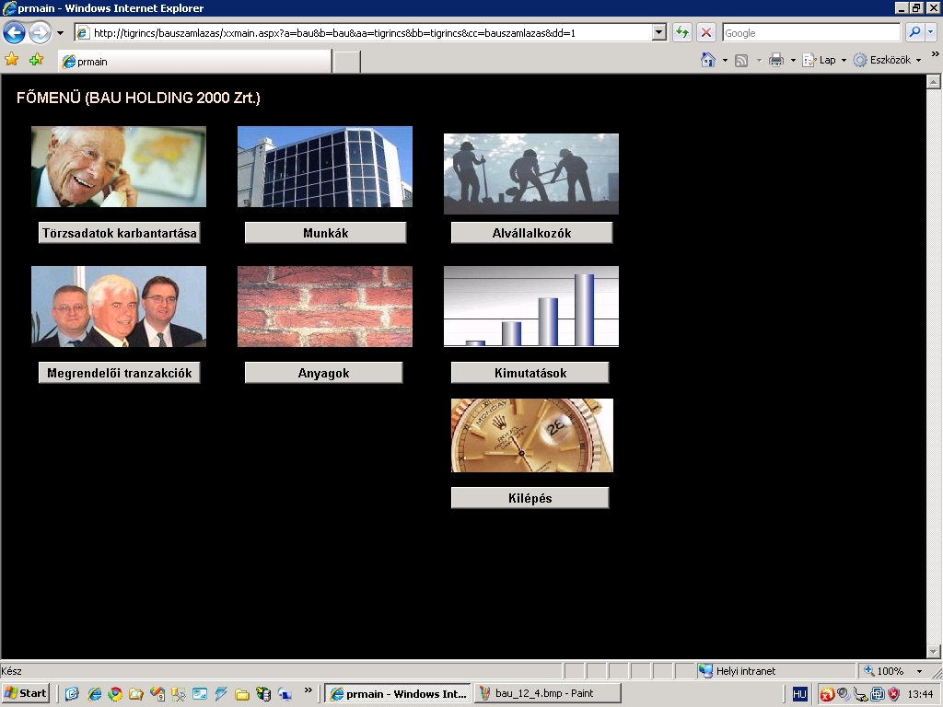Viewport: 943px width, 707px height.
Task: Open the Eszközök (Tools) menu
Action: (887, 60)
